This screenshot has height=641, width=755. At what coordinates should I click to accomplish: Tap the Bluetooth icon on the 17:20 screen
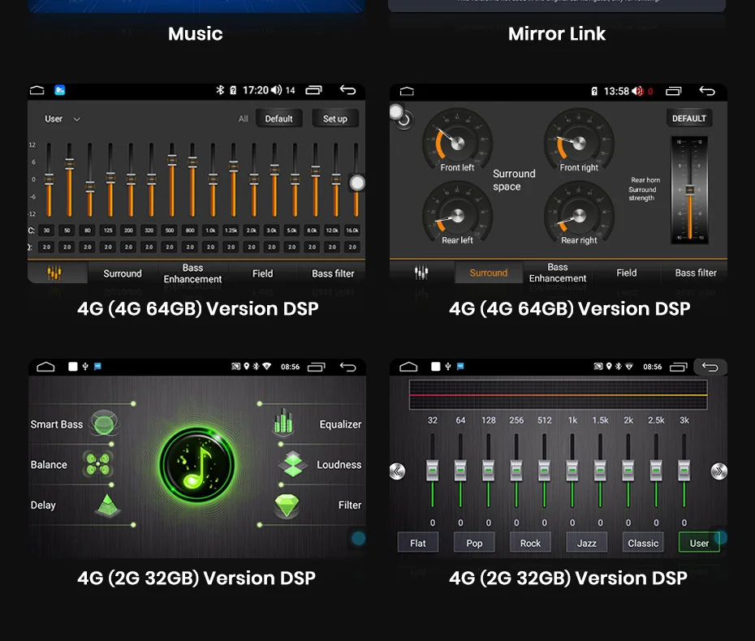click(220, 90)
